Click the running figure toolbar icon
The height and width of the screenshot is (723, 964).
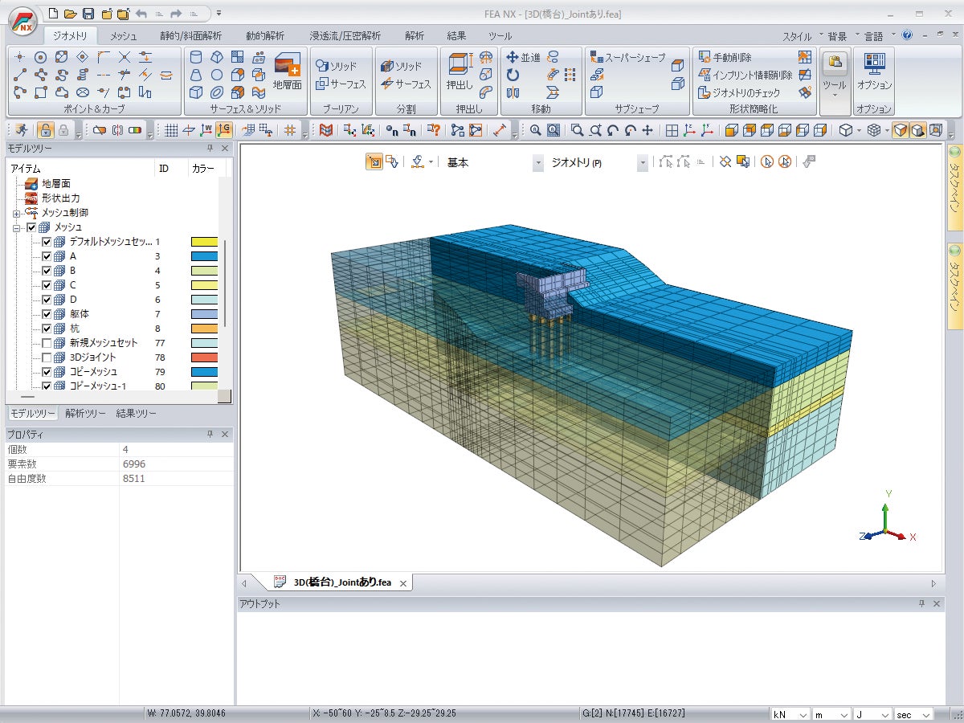click(x=20, y=130)
